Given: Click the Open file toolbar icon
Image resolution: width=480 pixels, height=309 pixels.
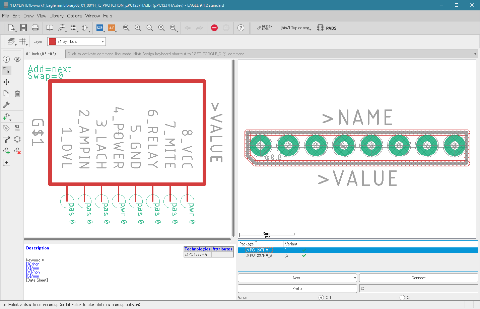Looking at the screenshot, I should point(11,28).
